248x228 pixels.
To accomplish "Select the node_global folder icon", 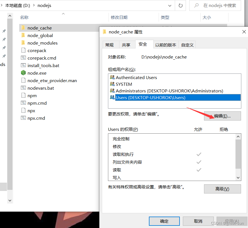I will coord(23,35).
